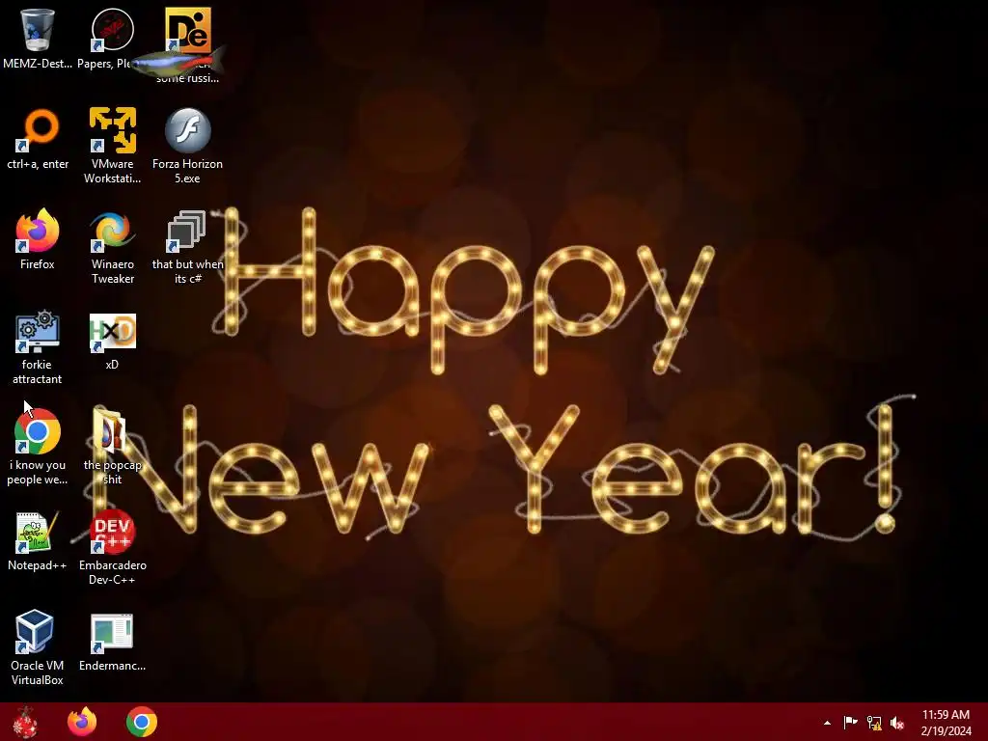988x741 pixels.
Task: Open the clock showing 11:59 AM
Action: coord(946,715)
